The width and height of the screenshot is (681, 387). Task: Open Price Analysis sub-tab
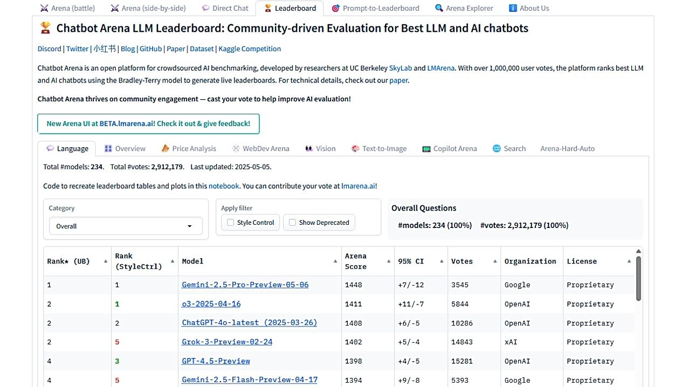(x=189, y=149)
